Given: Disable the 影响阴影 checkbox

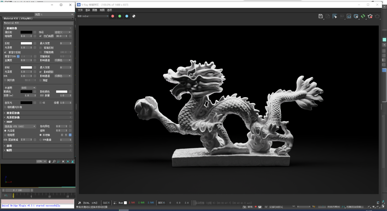Looking at the screenshot, I should pyautogui.click(x=40, y=72).
